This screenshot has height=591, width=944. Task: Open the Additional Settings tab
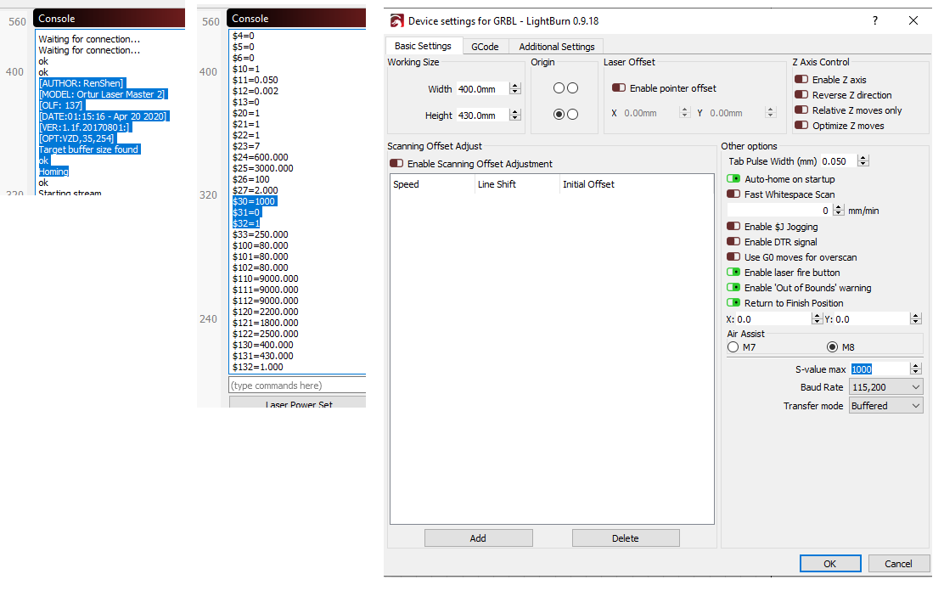tap(557, 47)
